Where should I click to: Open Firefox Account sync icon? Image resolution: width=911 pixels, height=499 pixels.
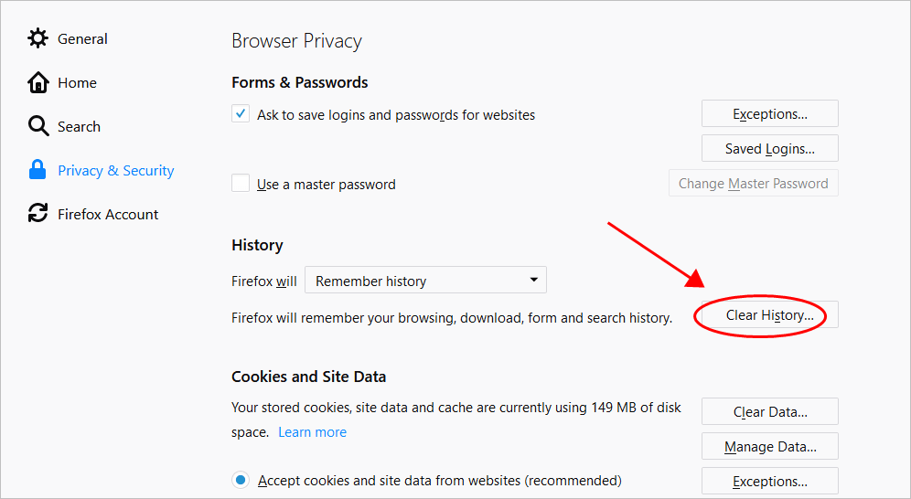[38, 213]
